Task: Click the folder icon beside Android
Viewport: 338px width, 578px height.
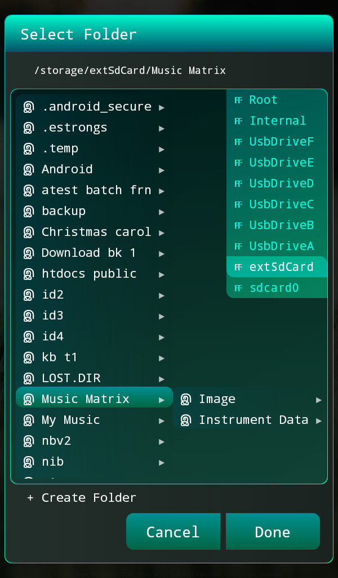Action: coord(29,170)
